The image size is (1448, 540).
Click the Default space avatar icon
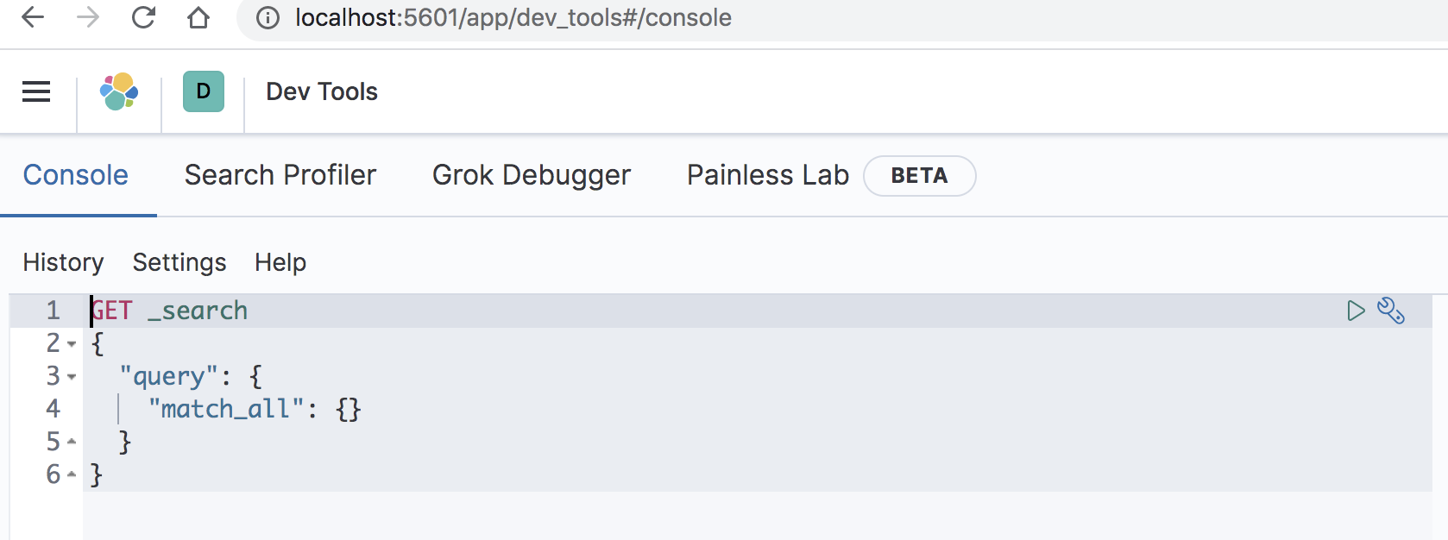tap(202, 91)
